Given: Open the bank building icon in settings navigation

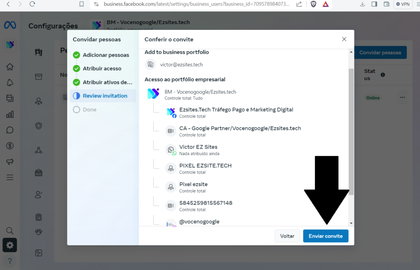Looking at the screenshot, I should coord(39,173).
